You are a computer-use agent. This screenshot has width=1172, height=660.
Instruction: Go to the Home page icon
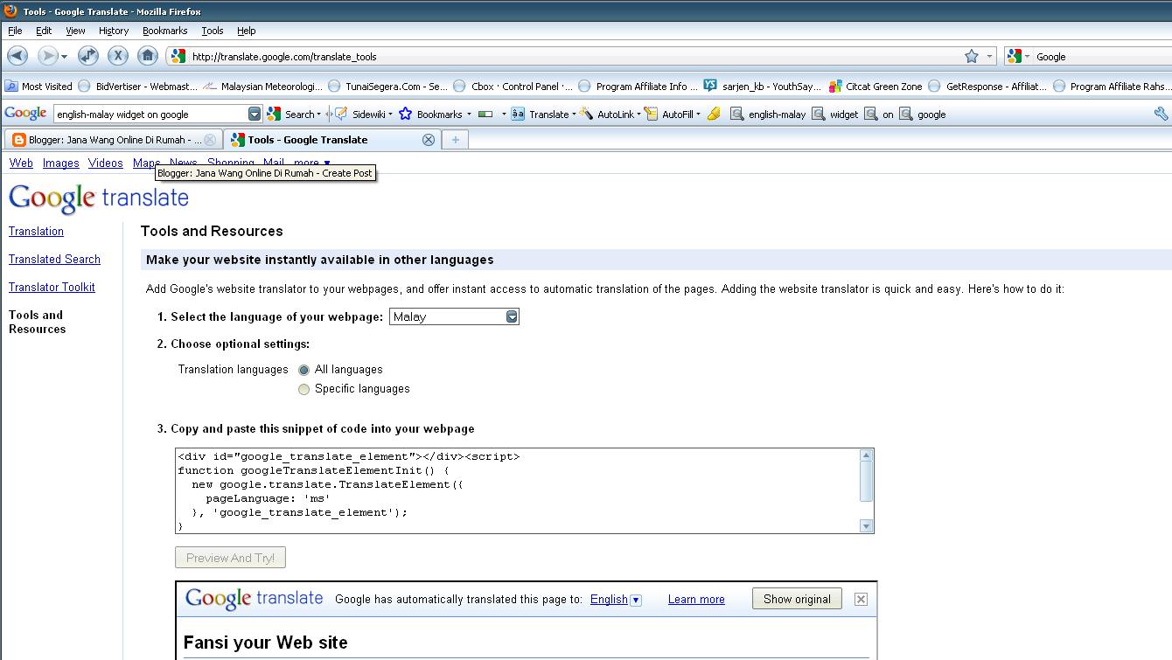pyautogui.click(x=148, y=56)
